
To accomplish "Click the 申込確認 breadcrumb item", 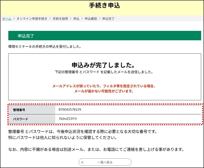I will click(91, 19).
